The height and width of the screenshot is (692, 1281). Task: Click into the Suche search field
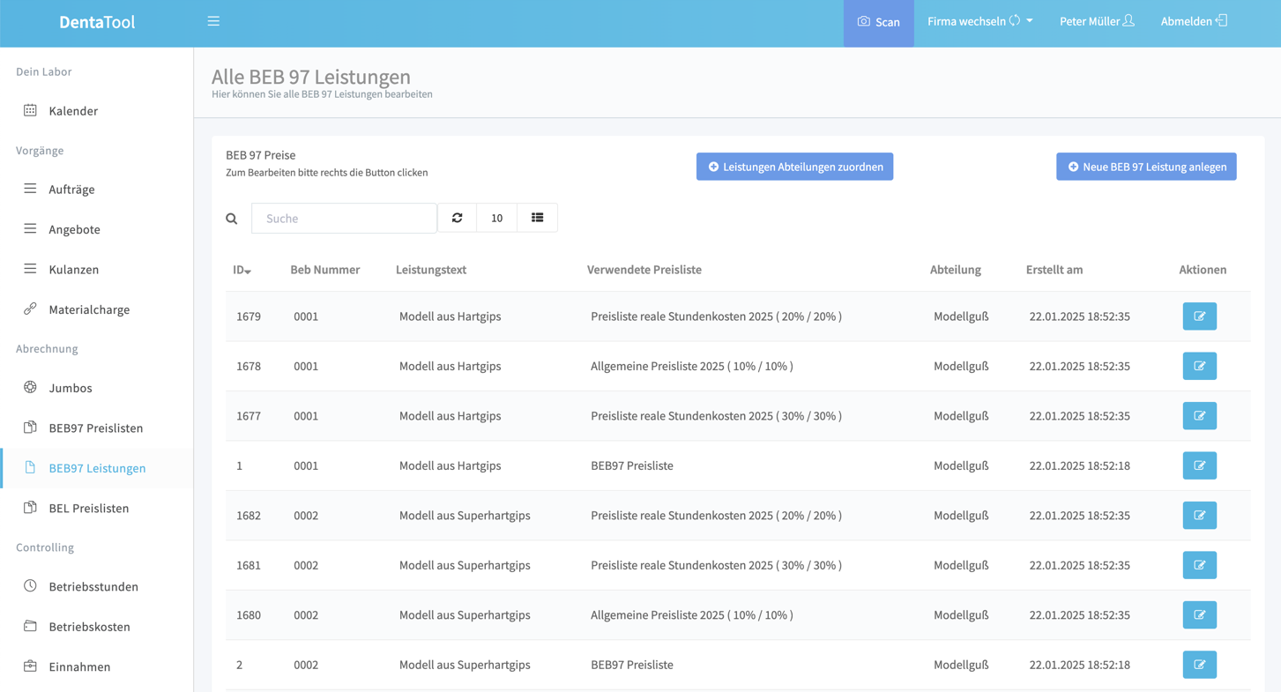pos(344,219)
